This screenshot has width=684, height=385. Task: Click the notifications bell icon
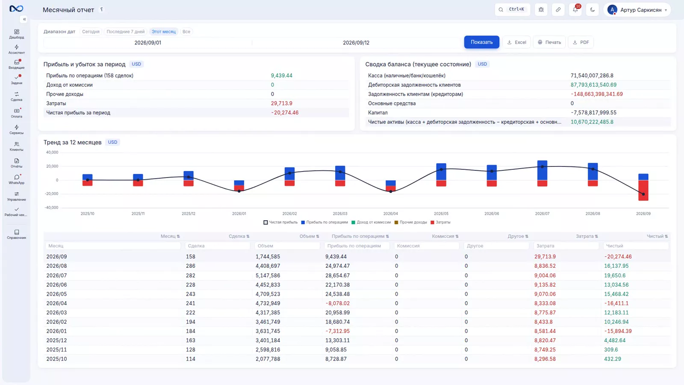pos(575,9)
